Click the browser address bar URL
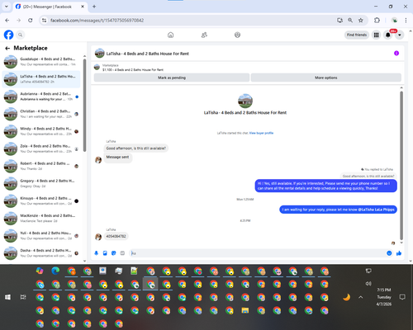 (x=97, y=21)
